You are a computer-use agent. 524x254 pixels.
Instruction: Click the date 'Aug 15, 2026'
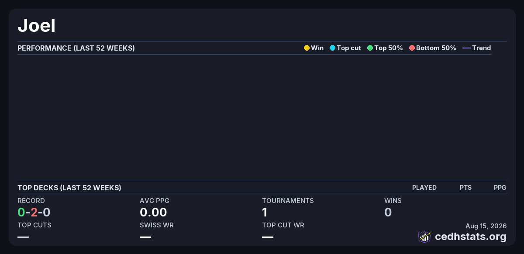[x=486, y=226]
